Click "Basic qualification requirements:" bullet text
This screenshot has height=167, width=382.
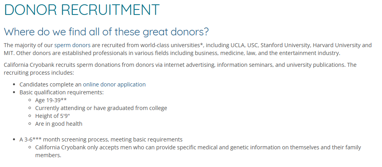point(62,92)
